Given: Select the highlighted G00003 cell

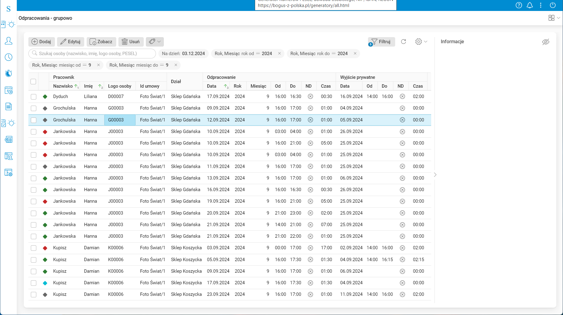Looking at the screenshot, I should (120, 120).
